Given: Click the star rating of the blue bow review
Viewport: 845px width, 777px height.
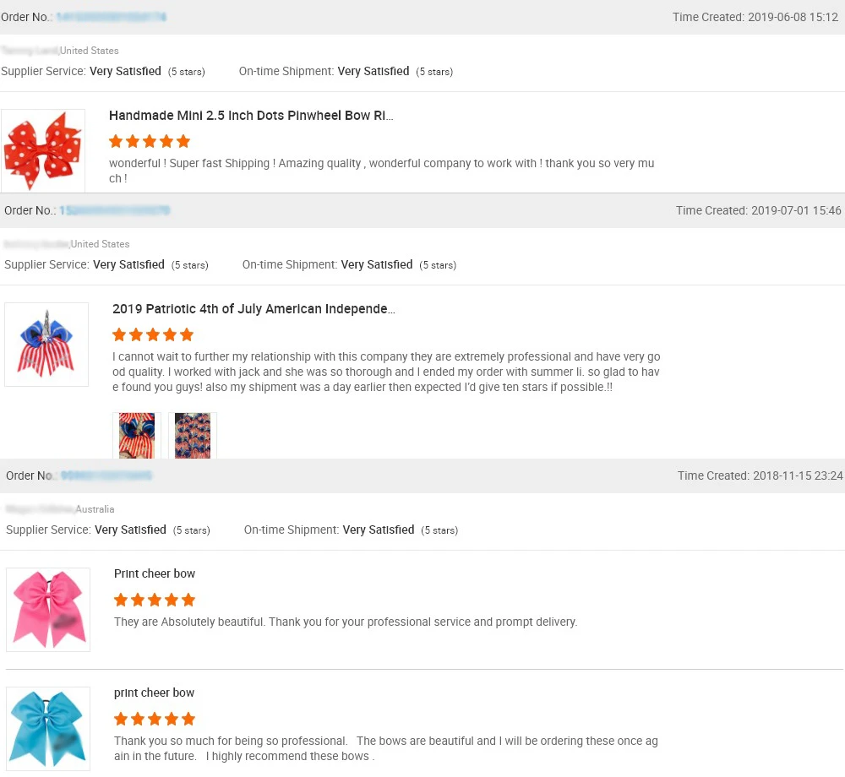Looking at the screenshot, I should [x=155, y=719].
